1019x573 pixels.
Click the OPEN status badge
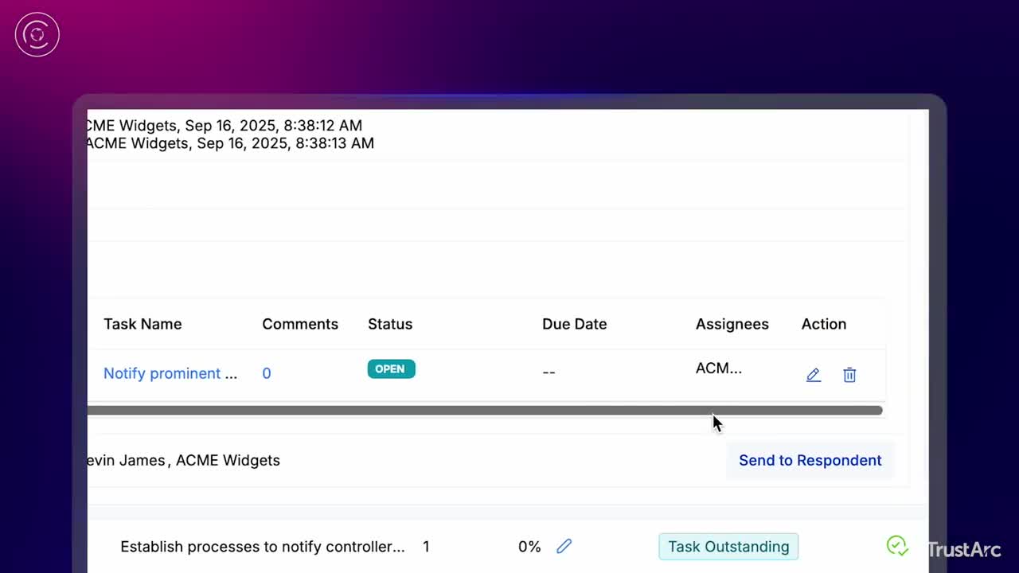391,369
